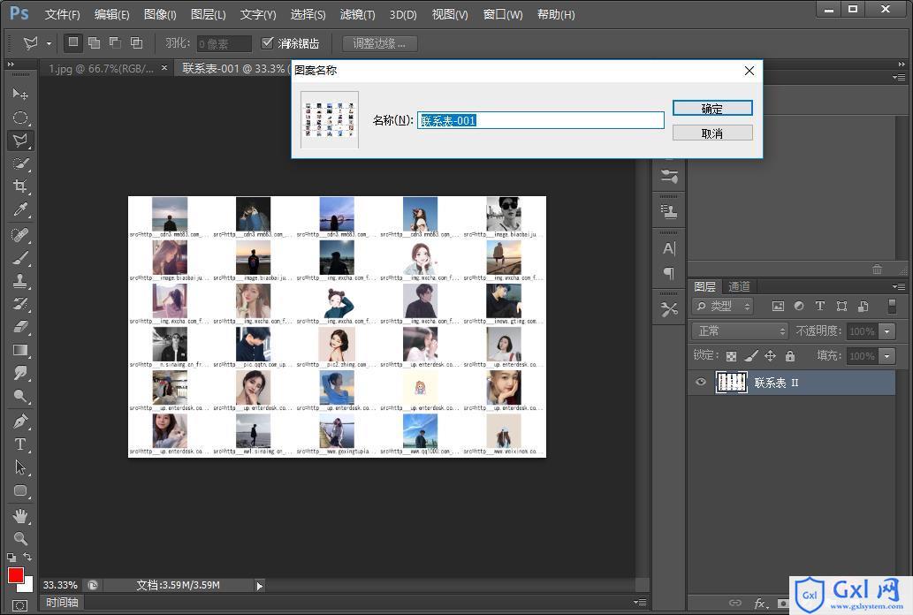Open the Brush Presets panel icon
Image resolution: width=913 pixels, height=615 pixels.
coord(669,176)
